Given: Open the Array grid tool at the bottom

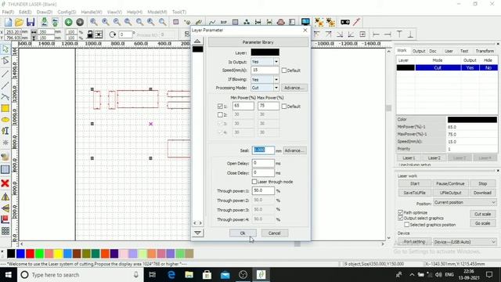Looking at the screenshot, I should tap(5, 231).
